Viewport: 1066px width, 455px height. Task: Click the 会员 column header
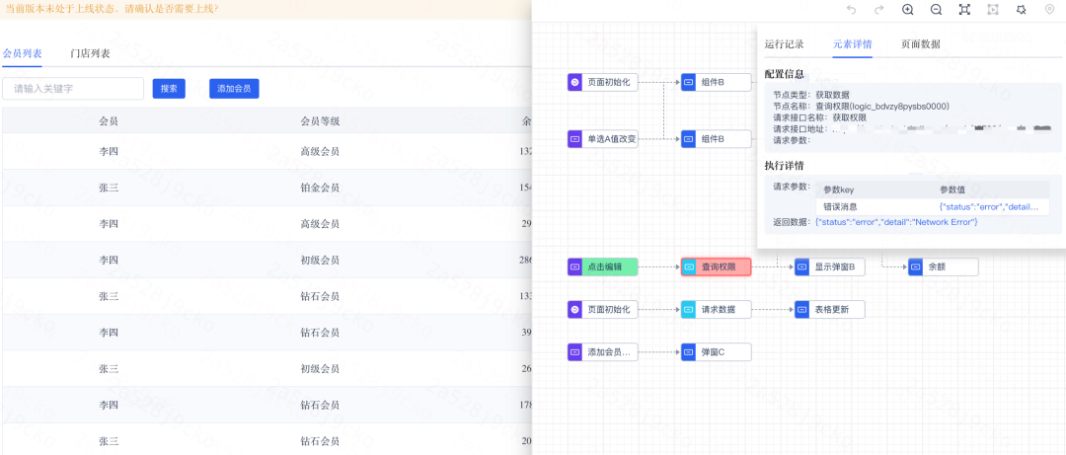point(109,121)
